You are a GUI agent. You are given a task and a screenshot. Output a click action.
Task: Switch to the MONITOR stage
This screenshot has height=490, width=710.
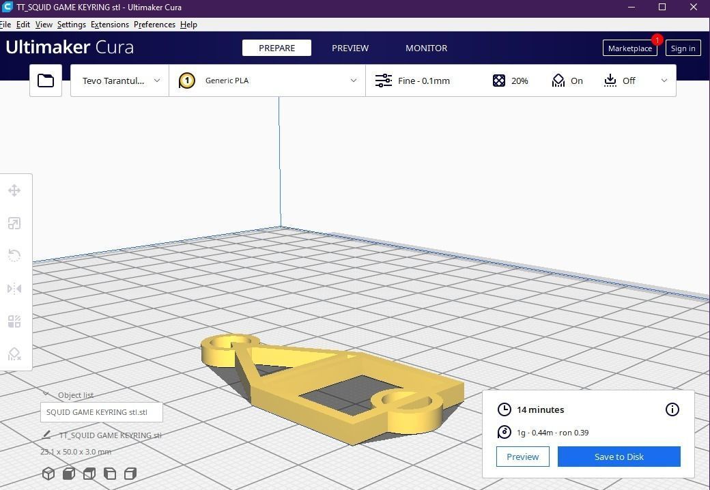tap(426, 48)
